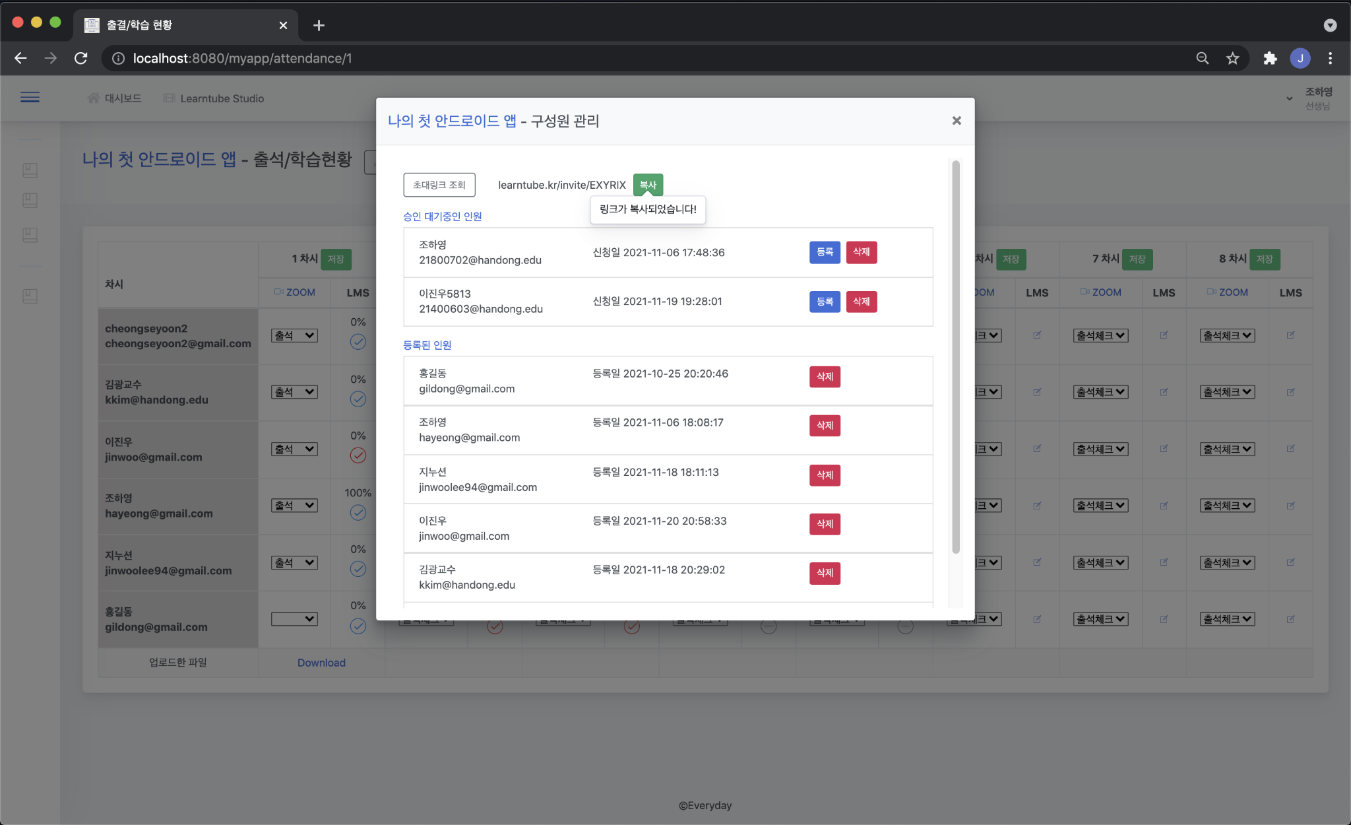
Task: Go to Learntube Studio
Action: pyautogui.click(x=221, y=98)
